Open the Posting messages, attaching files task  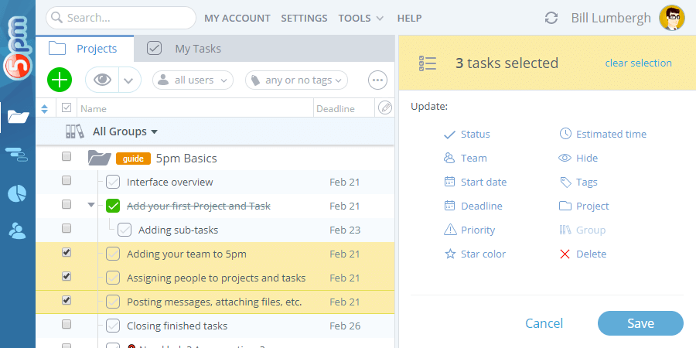tap(214, 302)
